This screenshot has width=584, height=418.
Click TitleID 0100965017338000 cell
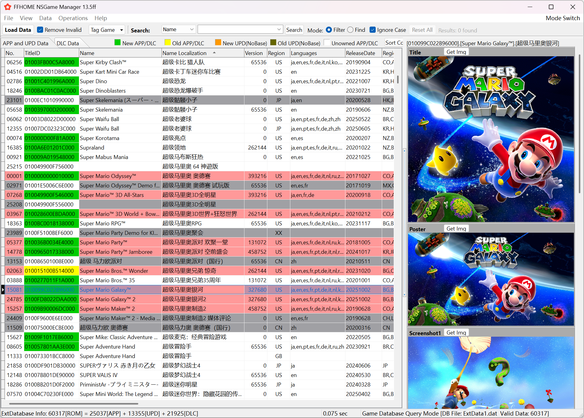[51, 252]
